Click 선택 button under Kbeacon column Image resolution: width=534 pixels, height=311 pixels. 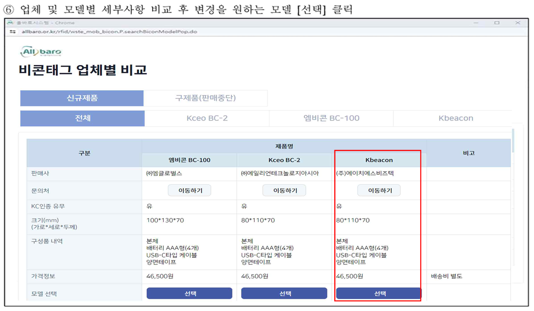pyautogui.click(x=379, y=293)
